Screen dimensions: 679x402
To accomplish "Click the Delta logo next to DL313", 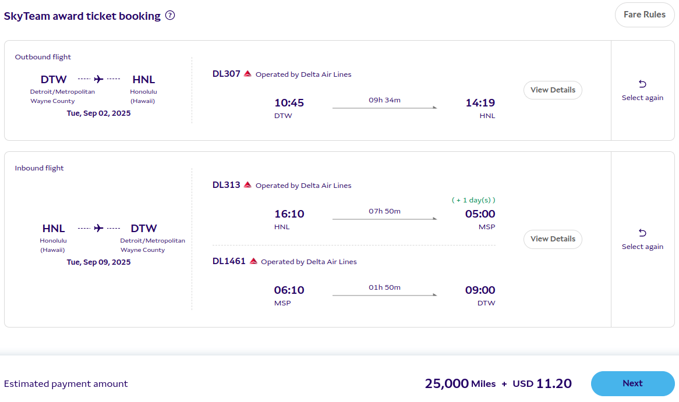I will pyautogui.click(x=247, y=185).
